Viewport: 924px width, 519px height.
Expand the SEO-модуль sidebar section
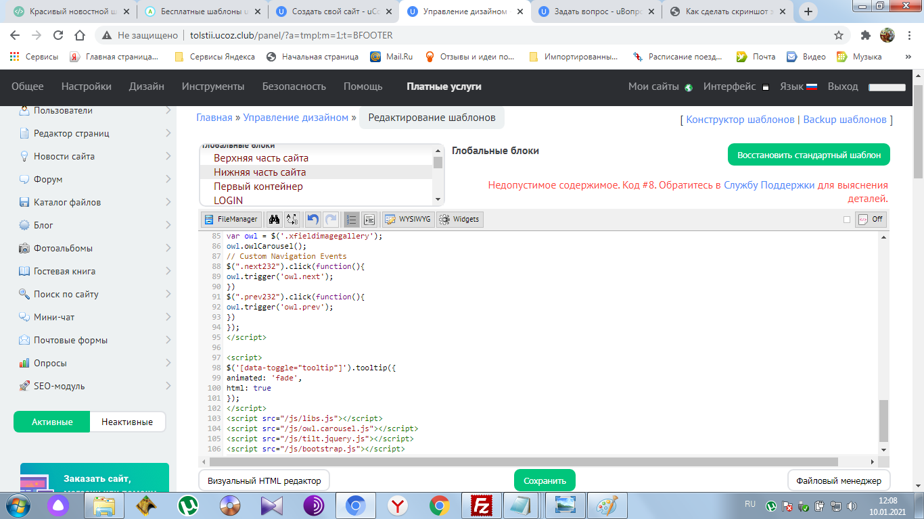click(x=168, y=386)
